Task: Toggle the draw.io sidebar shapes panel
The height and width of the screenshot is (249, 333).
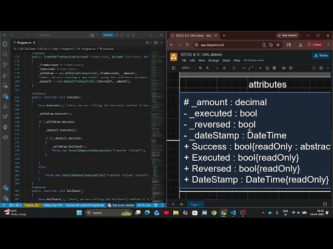Action: 174,68
